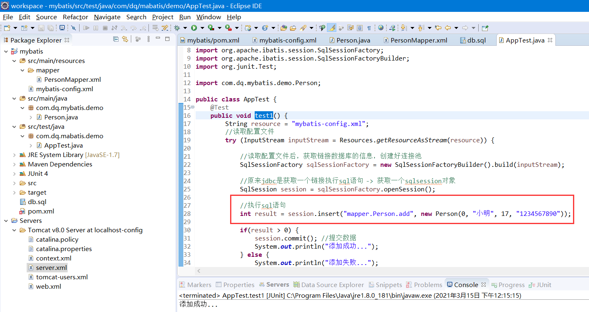Click the Skip All Breakpoints icon

[73, 28]
